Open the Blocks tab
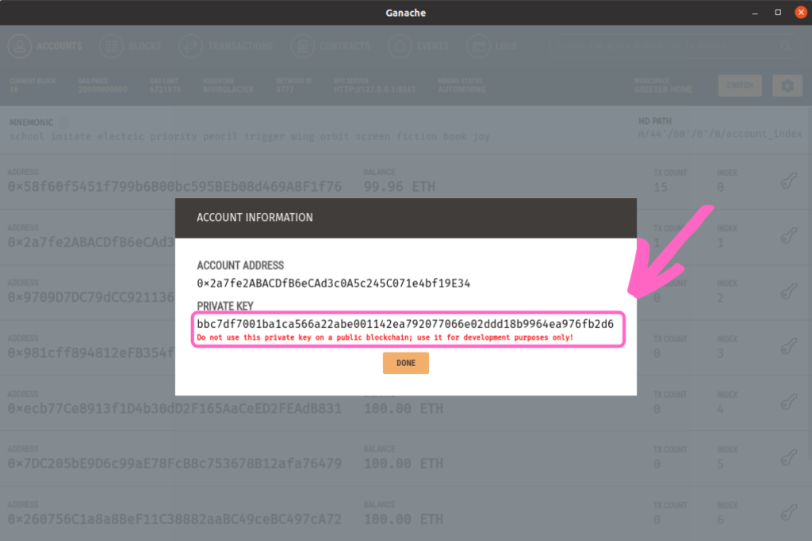 [x=131, y=47]
